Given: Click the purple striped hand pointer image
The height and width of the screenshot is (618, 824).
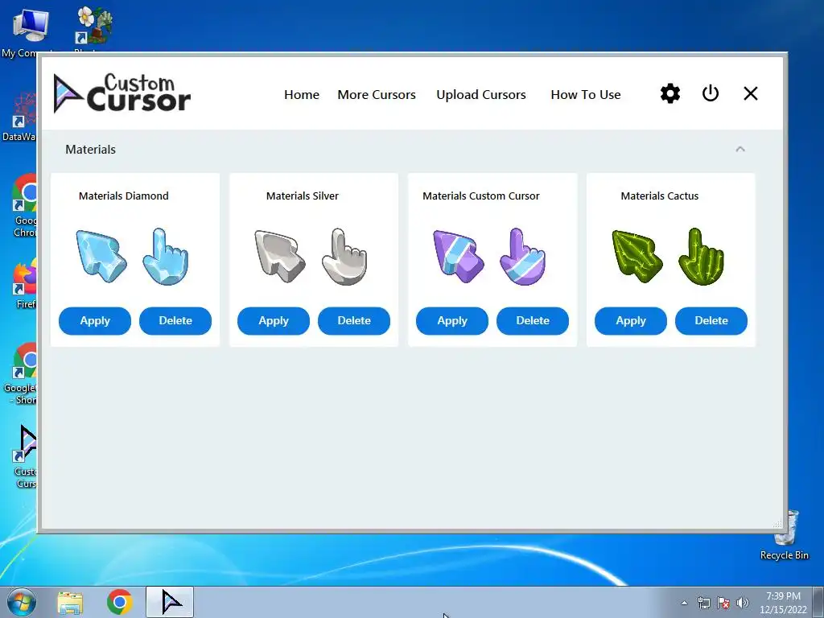Looking at the screenshot, I should point(523,257).
